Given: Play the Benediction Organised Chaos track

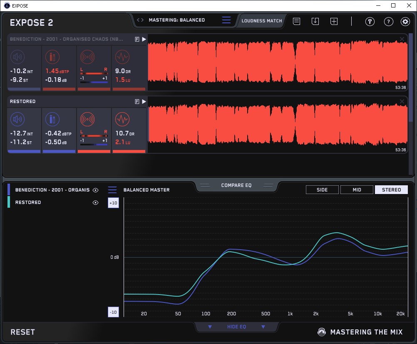Looking at the screenshot, I should click(x=144, y=39).
